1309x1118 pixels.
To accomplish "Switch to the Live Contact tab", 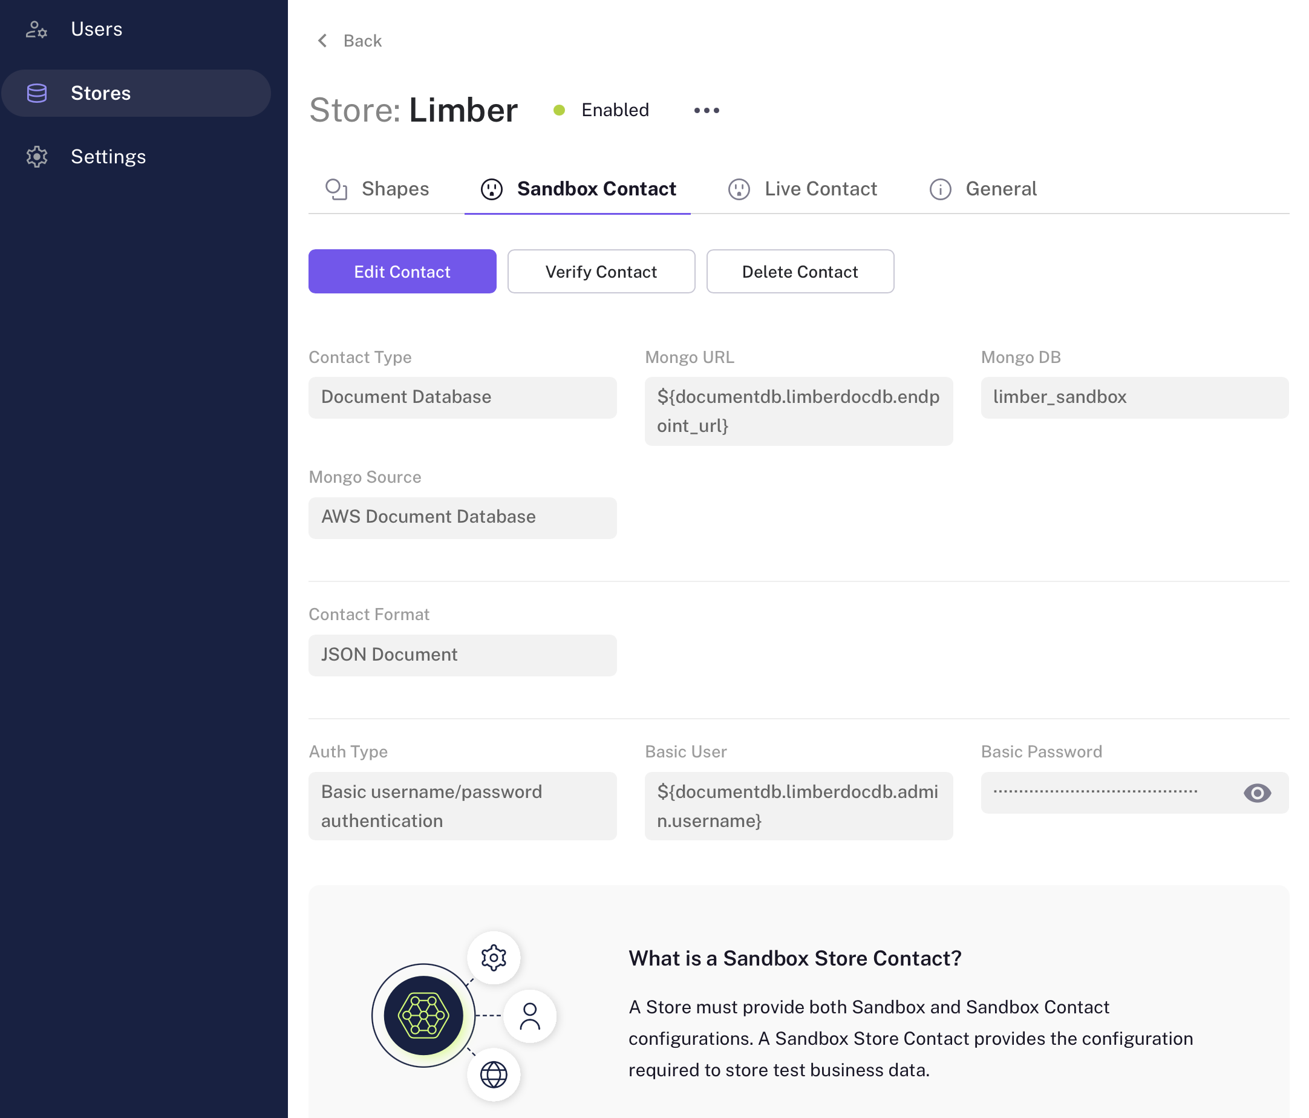I will pyautogui.click(x=802, y=189).
